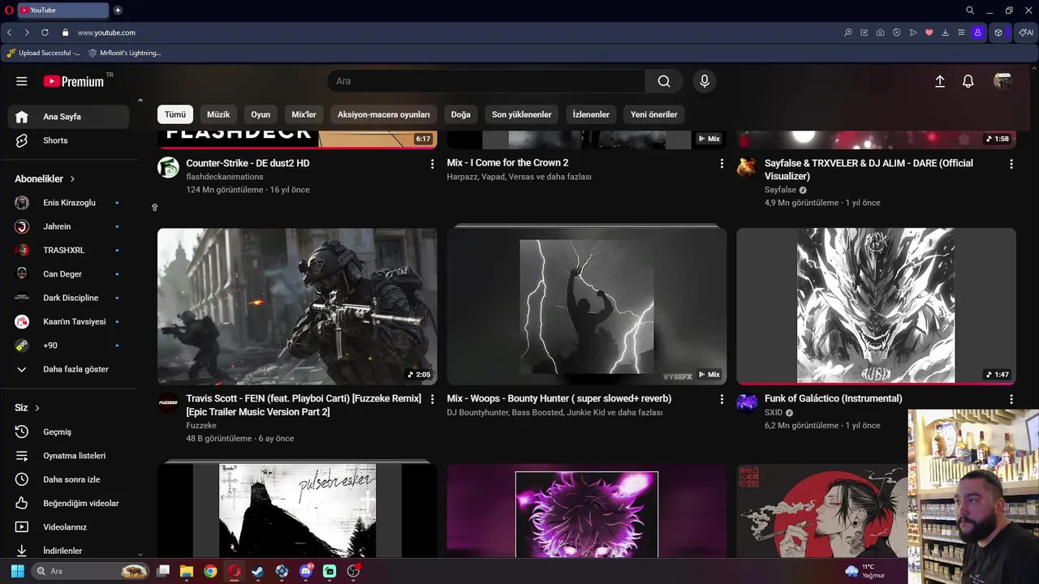Play Funk of Galáctico thumbnail

[876, 307]
